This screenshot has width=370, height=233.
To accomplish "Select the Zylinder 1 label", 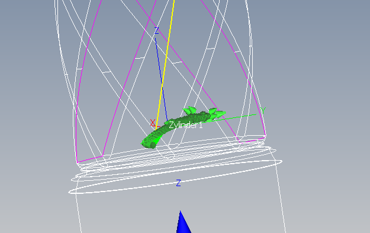I will (186, 125).
